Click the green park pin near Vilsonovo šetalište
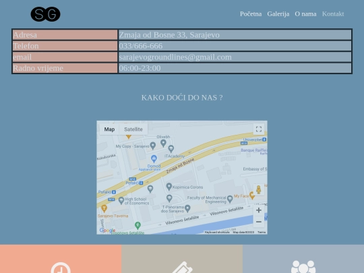Viewport: 364px width, 273px height. (138, 225)
